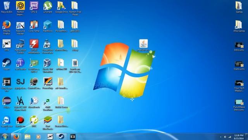Select the Java installer icon near the logo
Image resolution: width=248 pixels, height=140 pixels.
click(143, 45)
